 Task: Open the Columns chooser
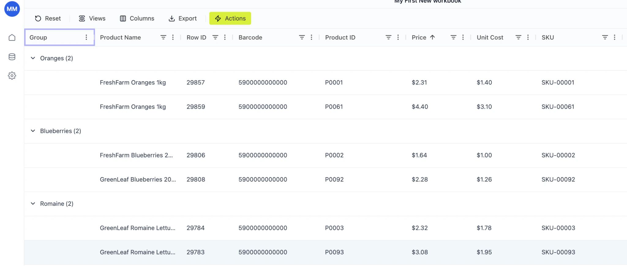point(137,18)
